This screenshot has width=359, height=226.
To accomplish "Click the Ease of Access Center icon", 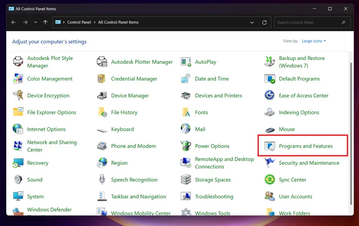I will (270, 95).
